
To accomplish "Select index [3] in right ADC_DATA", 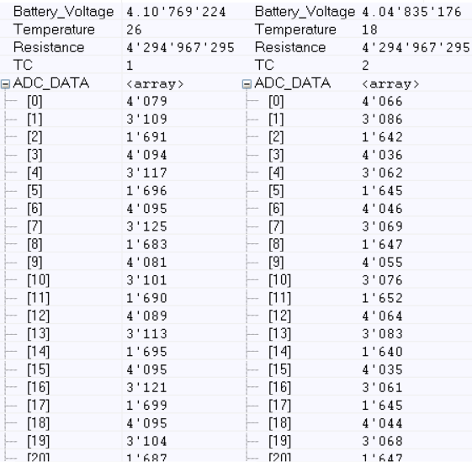I will pos(276,155).
